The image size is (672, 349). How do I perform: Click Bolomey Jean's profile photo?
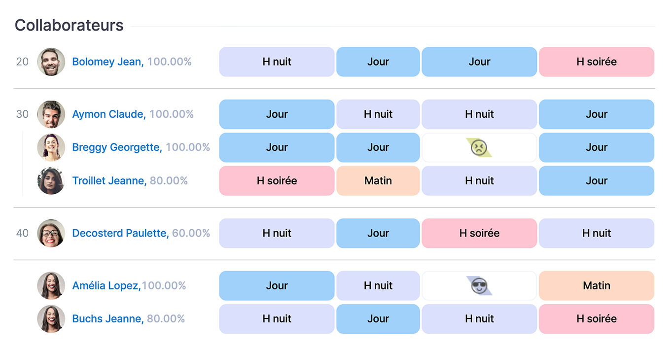click(x=51, y=62)
